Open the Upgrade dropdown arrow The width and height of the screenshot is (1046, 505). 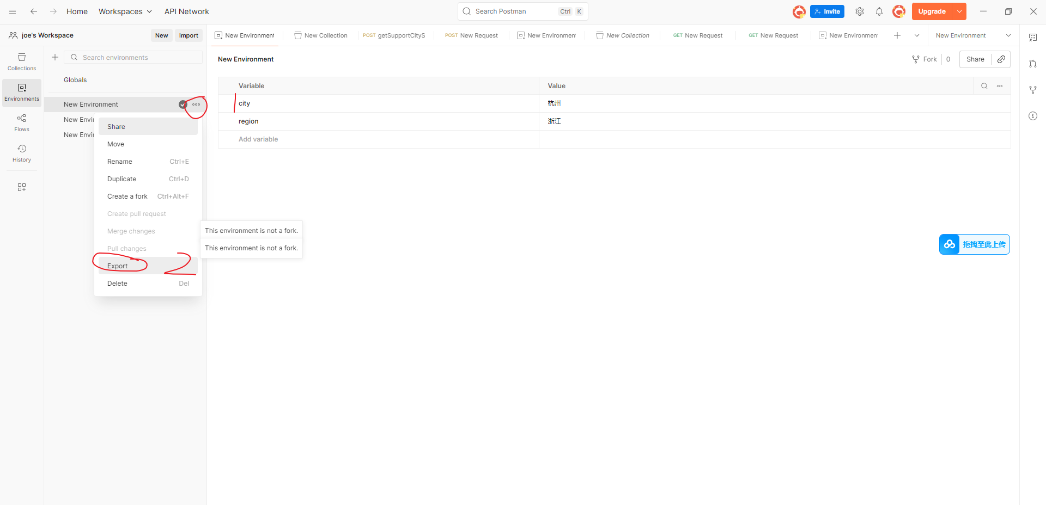click(x=959, y=11)
